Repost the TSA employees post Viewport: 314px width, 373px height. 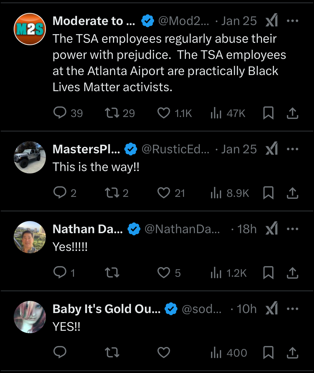click(x=112, y=113)
